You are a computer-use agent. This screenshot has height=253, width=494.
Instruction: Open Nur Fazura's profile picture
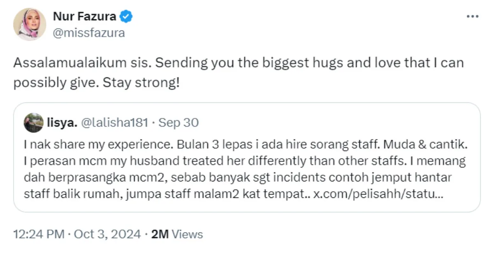click(30, 24)
